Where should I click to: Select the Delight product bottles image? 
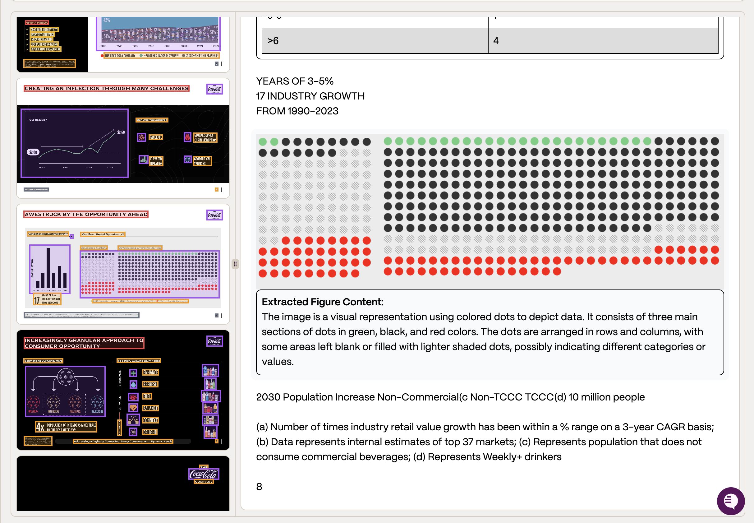click(x=210, y=432)
